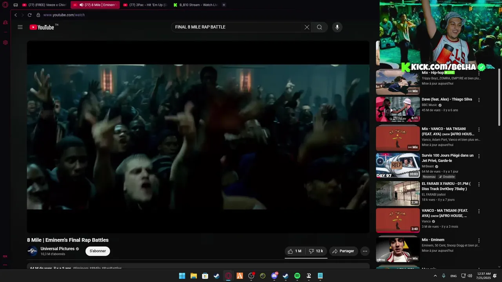502x282 pixels.
Task: Start voice search with microphone
Action: [x=337, y=27]
